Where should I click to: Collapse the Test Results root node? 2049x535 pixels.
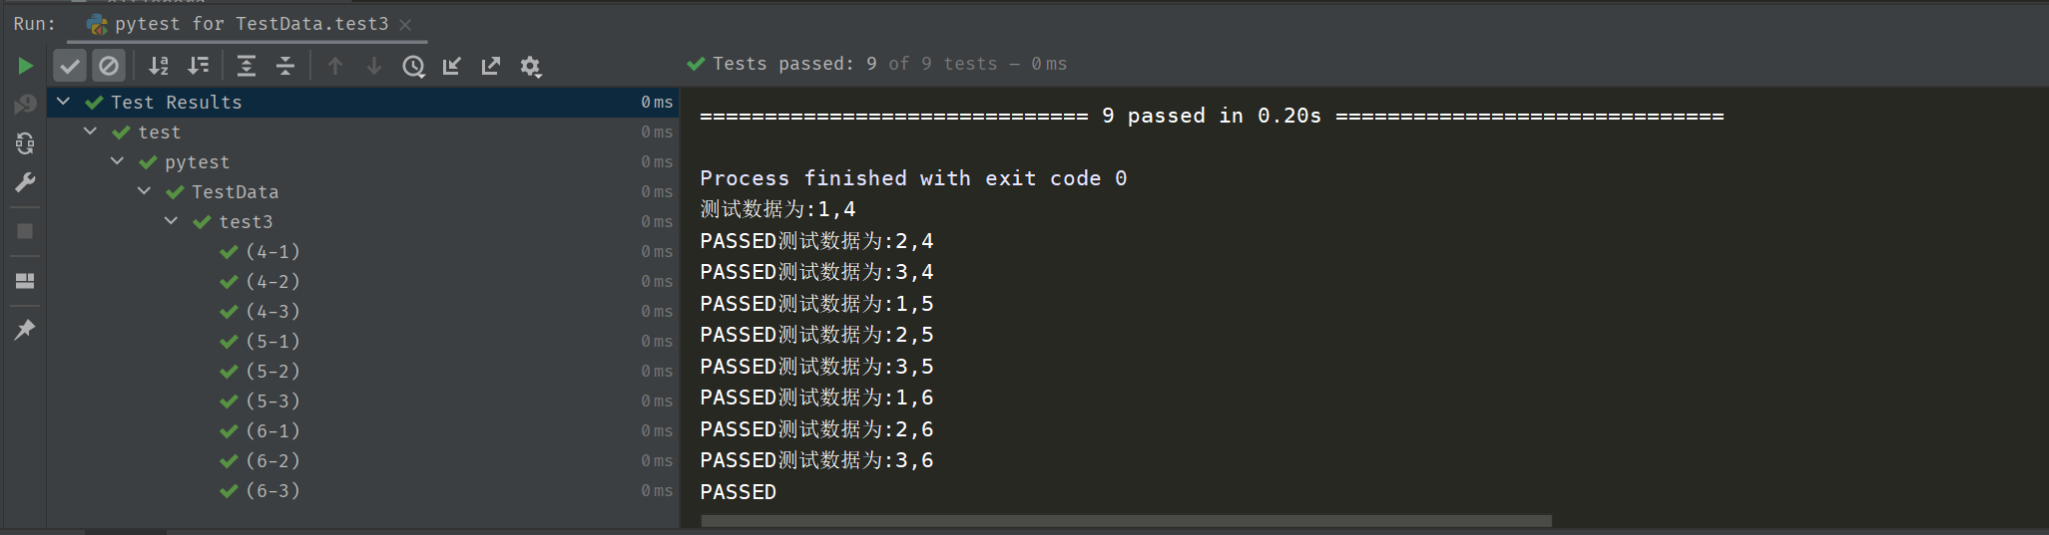(x=64, y=102)
